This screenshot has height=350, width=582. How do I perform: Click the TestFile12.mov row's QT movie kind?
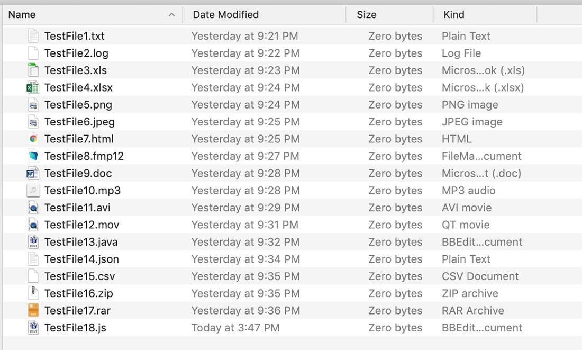click(466, 225)
